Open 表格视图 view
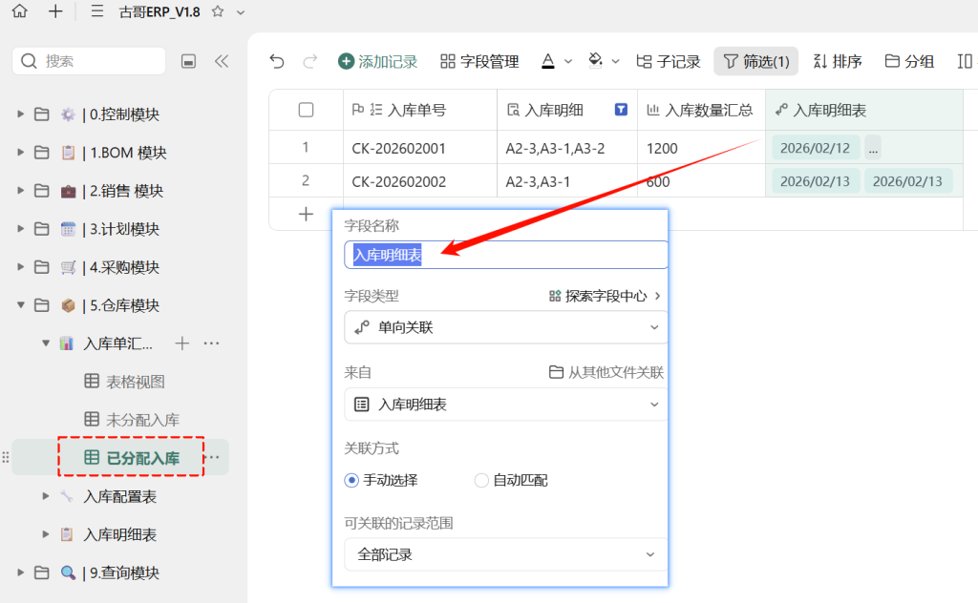This screenshot has width=978, height=603. pos(125,382)
